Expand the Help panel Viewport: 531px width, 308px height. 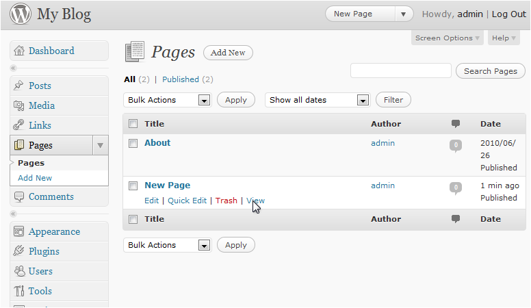[504, 38]
